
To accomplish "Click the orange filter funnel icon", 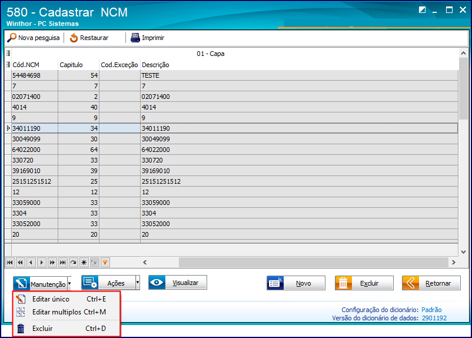I will coord(105,263).
